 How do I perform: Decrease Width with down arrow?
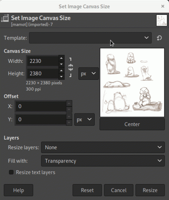click(62, 64)
